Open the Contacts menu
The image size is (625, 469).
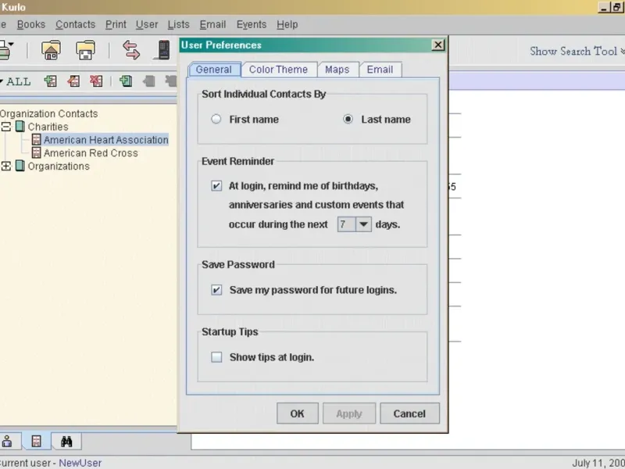[x=75, y=25]
